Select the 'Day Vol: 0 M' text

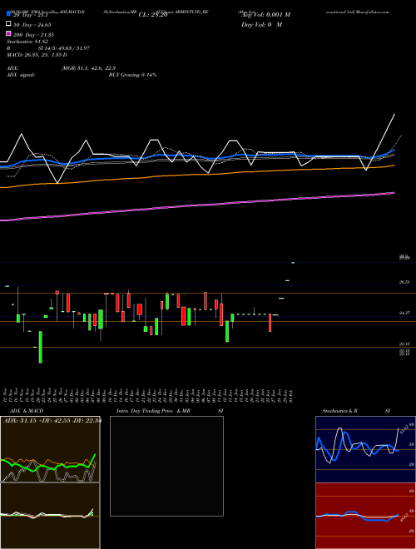pyautogui.click(x=261, y=25)
